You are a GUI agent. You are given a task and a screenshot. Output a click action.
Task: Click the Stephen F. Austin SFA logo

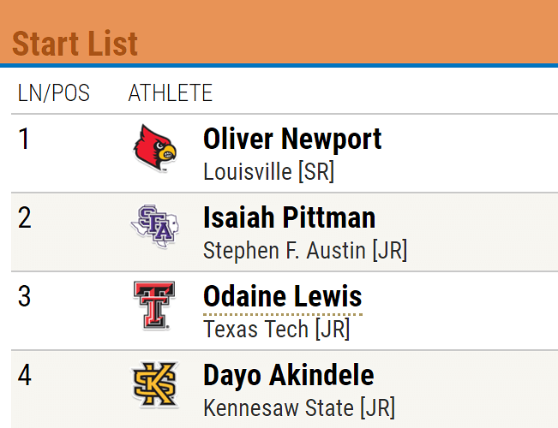click(154, 227)
